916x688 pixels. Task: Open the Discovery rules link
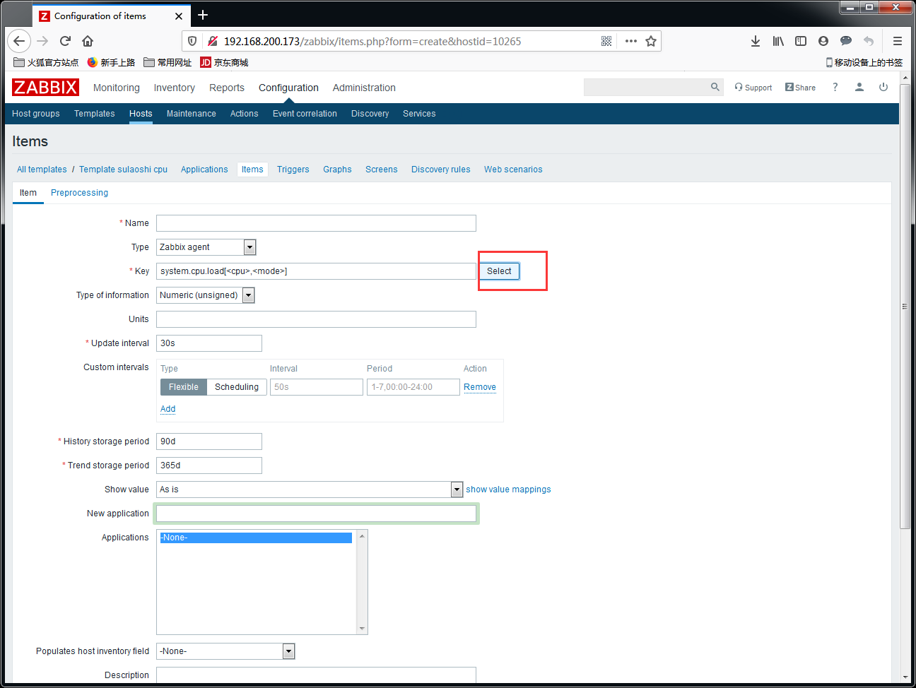coord(441,170)
